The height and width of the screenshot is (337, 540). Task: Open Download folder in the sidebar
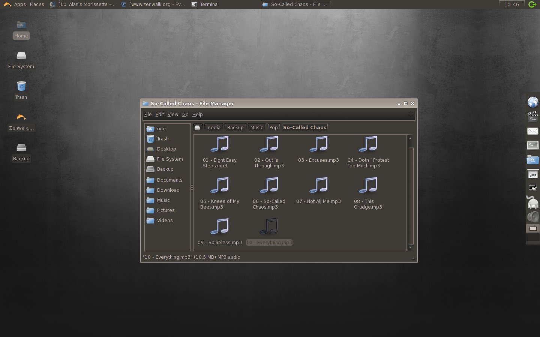click(x=168, y=190)
